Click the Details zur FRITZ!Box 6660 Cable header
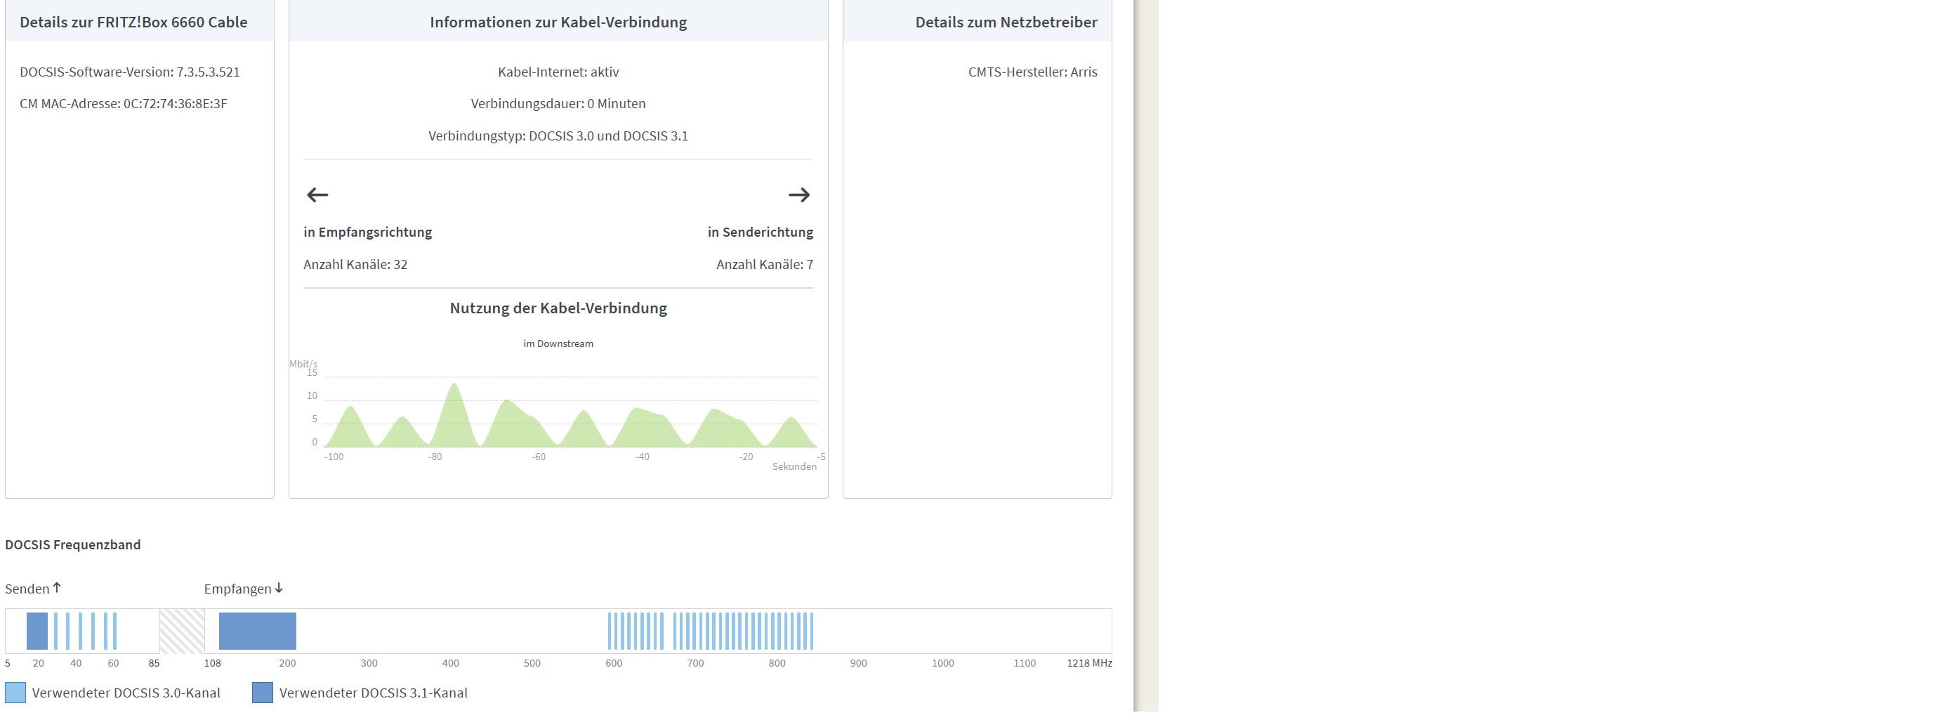The height and width of the screenshot is (727, 1948). coord(134,22)
